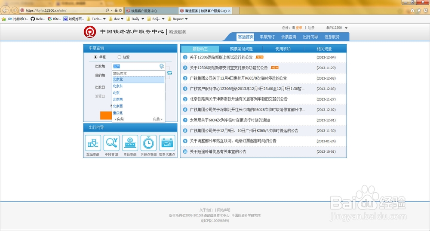Switch to the 购票常见问题 tab
Image resolution: width=430 pixels, height=231 pixels.
click(x=241, y=49)
